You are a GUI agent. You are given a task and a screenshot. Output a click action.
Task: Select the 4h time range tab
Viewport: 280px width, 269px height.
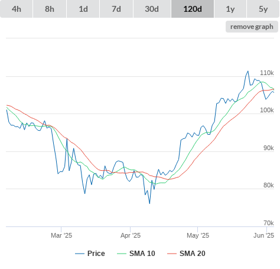point(17,9)
